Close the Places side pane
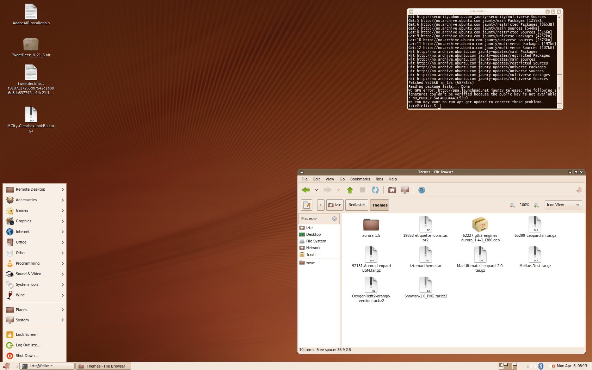The width and height of the screenshot is (592, 370). click(x=334, y=219)
